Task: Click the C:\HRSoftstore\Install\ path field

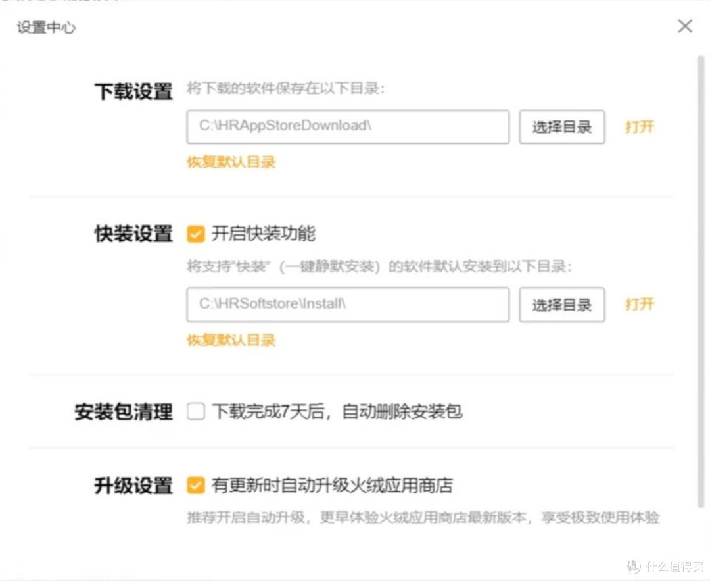Action: (x=347, y=304)
